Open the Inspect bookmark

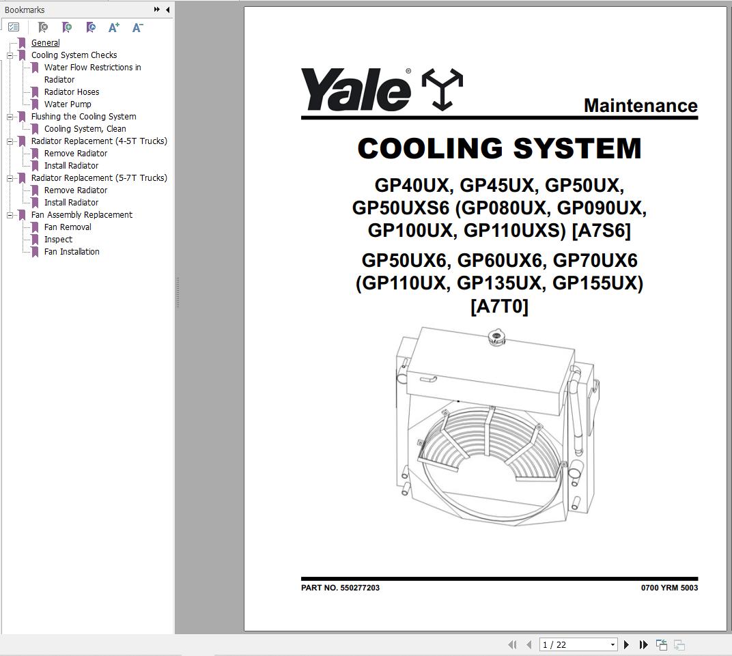pos(58,240)
